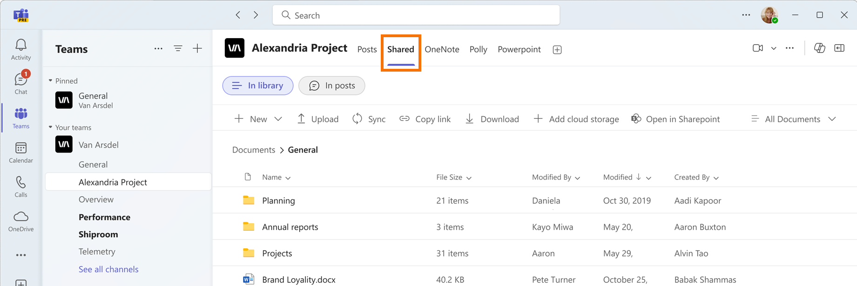Click in the Search box
Image resolution: width=857 pixels, height=286 pixels.
[416, 15]
